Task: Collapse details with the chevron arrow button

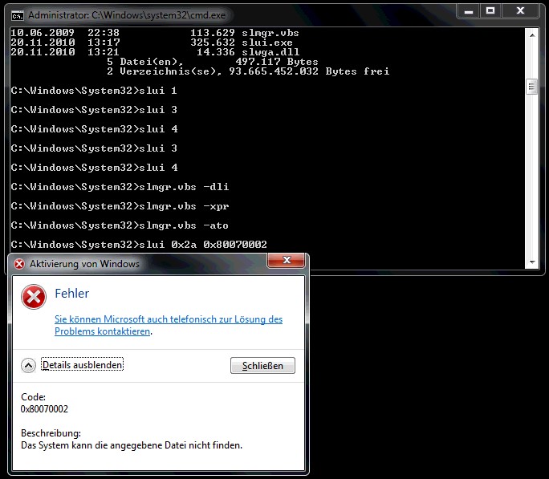Action: coord(28,365)
